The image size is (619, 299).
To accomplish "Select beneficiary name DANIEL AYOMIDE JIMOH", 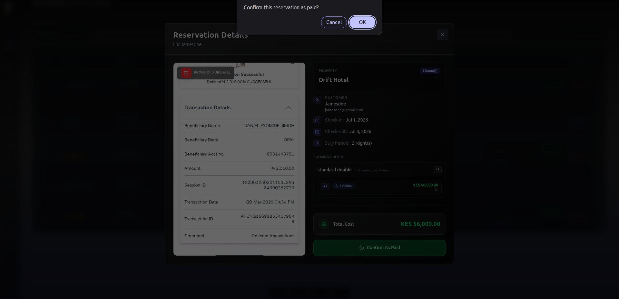I will click(x=269, y=126).
